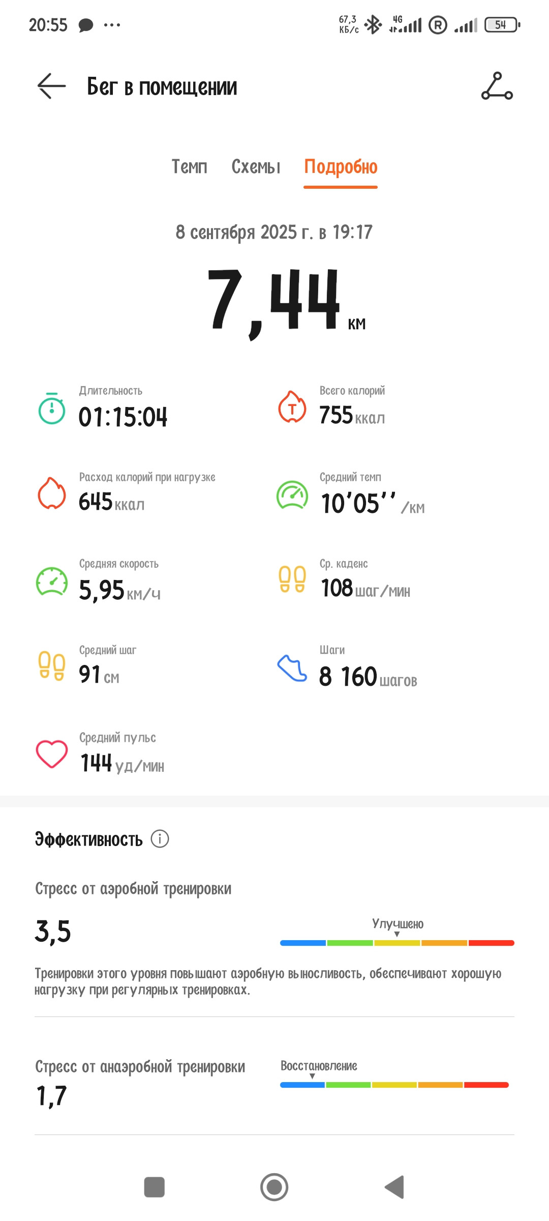Viewport: 549px width, 1221px height.
Task: Tap the blue shoe steps icon
Action: click(x=292, y=668)
